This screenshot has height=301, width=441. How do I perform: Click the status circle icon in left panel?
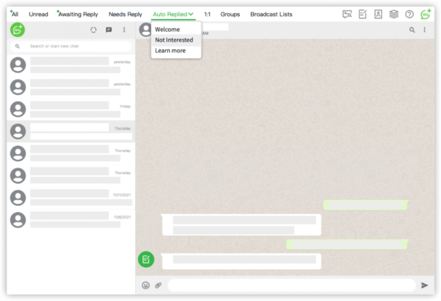(x=94, y=30)
